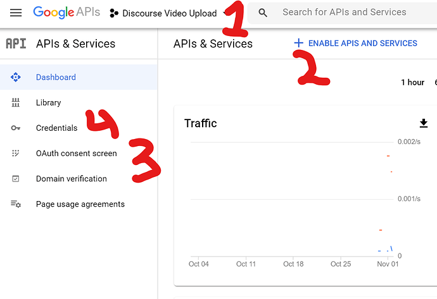Image resolution: width=437 pixels, height=299 pixels.
Task: Click the Dashboard diamond icon
Action: [x=16, y=77]
